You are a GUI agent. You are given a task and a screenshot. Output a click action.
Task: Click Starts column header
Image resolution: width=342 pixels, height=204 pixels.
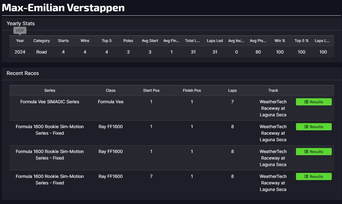click(63, 40)
